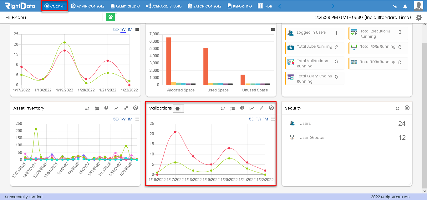This screenshot has width=427, height=200.
Task: Refresh the Security widget
Action: click(x=397, y=108)
